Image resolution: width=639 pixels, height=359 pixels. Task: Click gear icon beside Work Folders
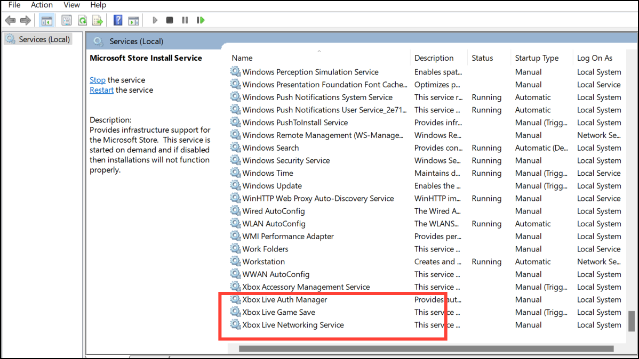click(x=236, y=249)
